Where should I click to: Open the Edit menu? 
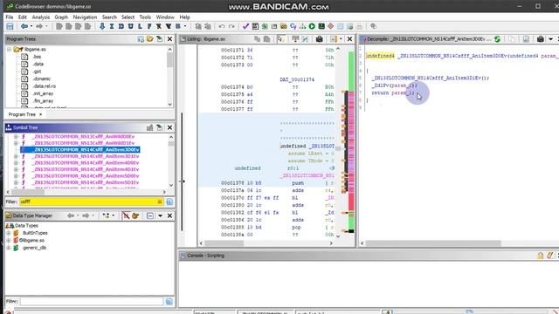[x=22, y=17]
